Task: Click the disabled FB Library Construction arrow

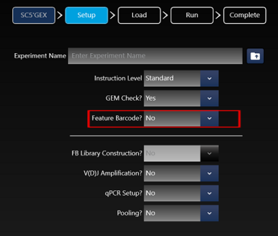Action: pyautogui.click(x=209, y=153)
